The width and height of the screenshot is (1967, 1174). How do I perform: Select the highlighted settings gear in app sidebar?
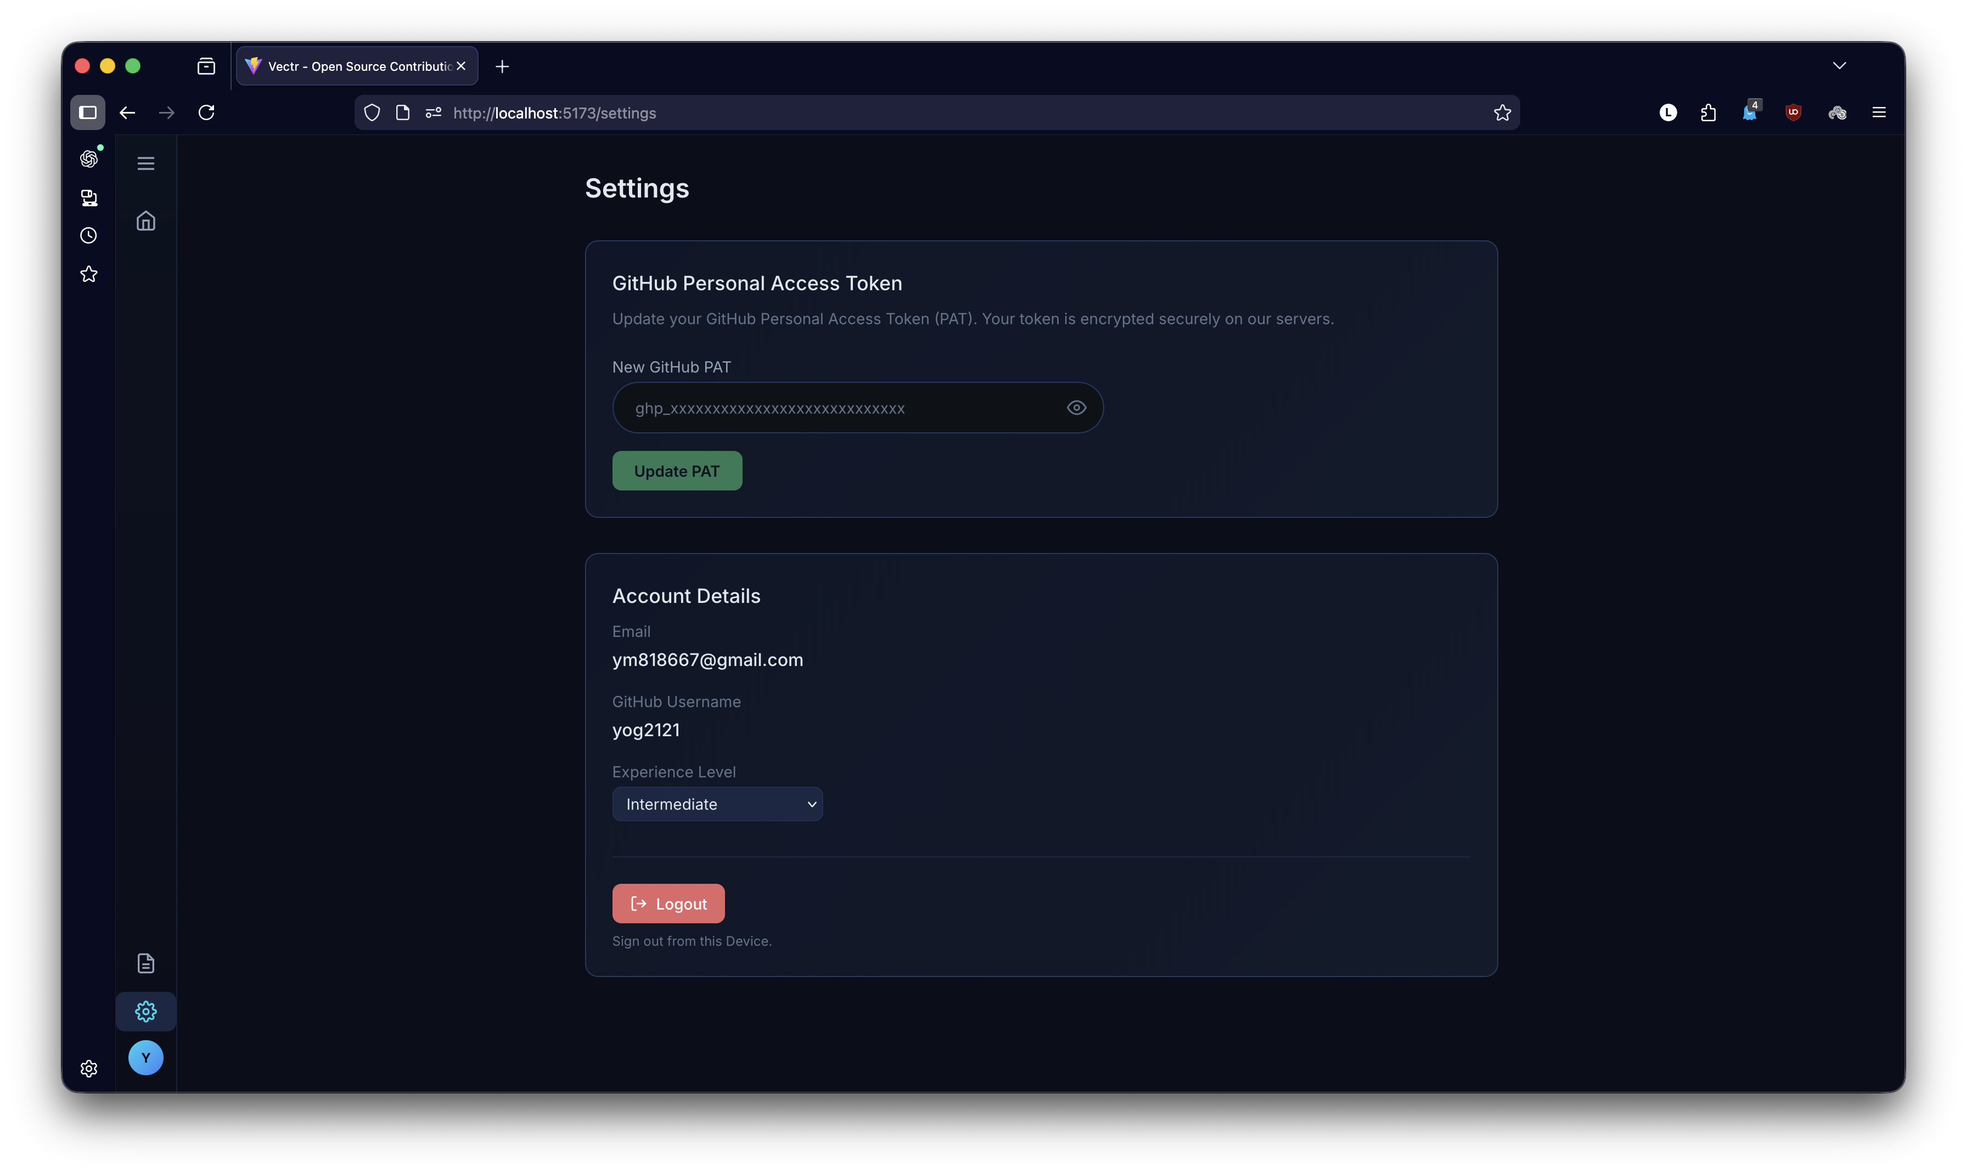click(x=145, y=1011)
